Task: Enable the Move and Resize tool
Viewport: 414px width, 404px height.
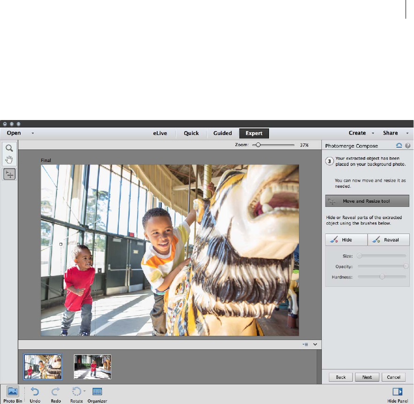Action: [x=367, y=201]
